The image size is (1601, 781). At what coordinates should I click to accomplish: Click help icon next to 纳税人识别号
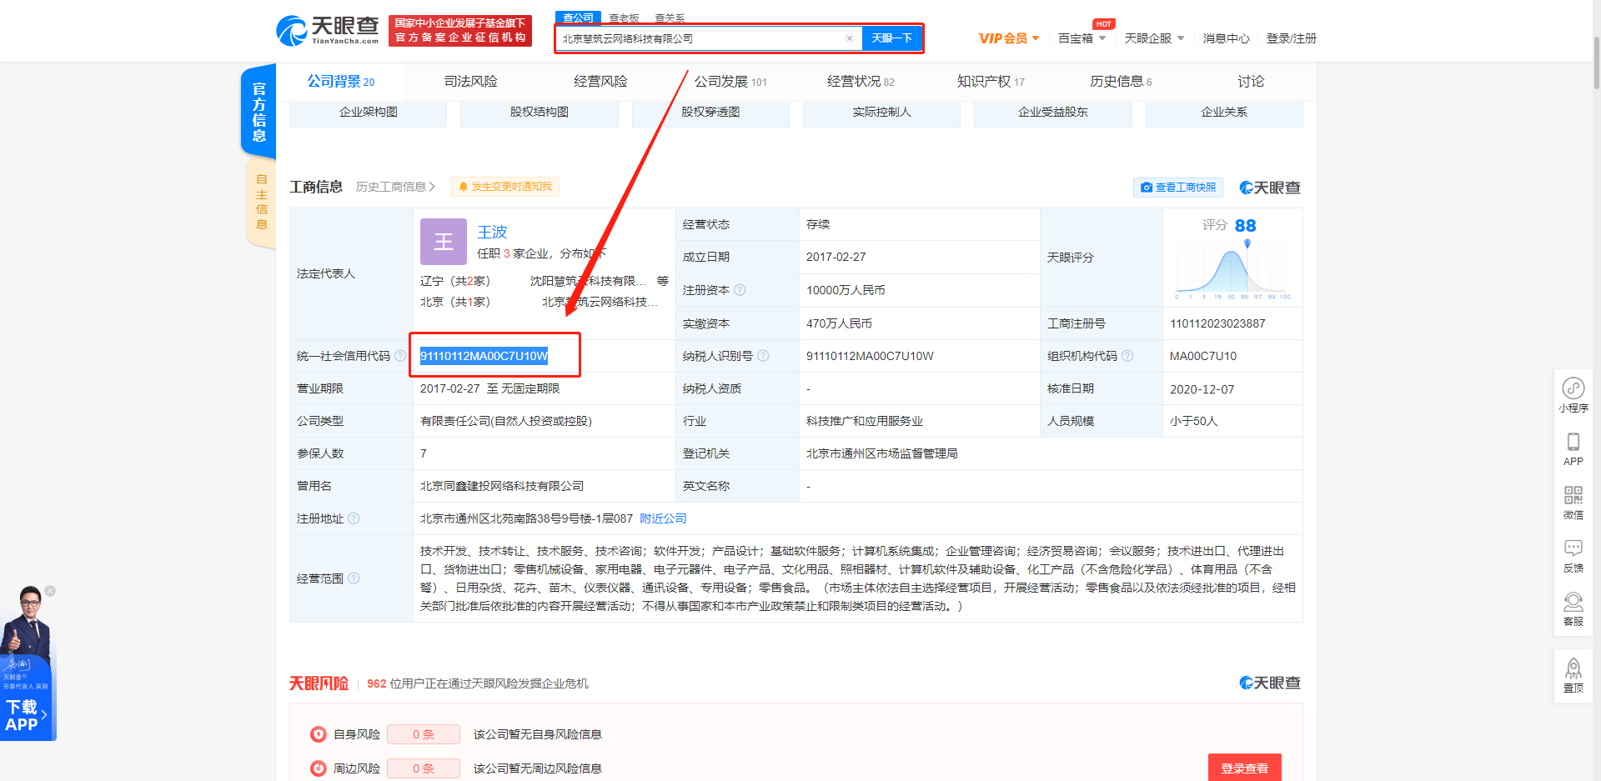763,356
